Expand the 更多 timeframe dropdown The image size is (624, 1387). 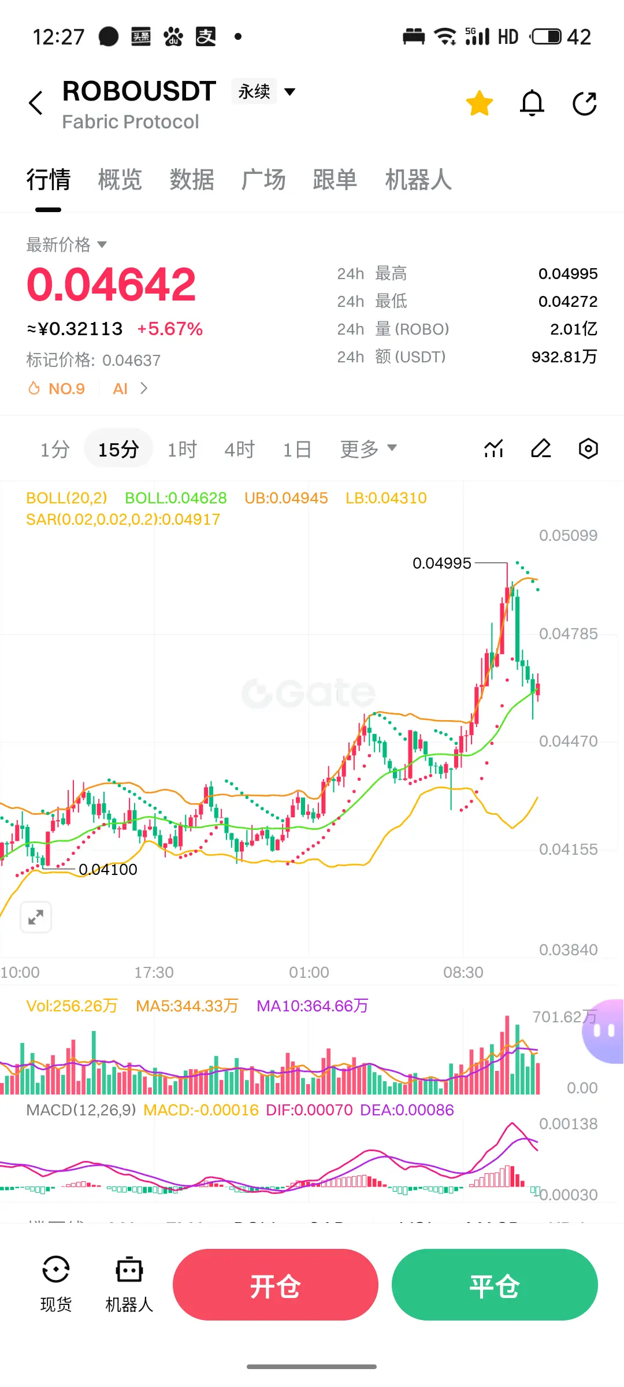tap(369, 449)
